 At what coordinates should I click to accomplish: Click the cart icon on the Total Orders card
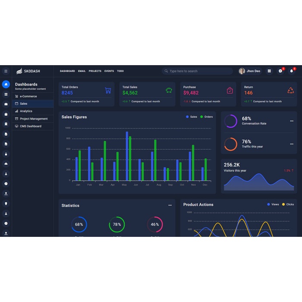[x=108, y=90]
